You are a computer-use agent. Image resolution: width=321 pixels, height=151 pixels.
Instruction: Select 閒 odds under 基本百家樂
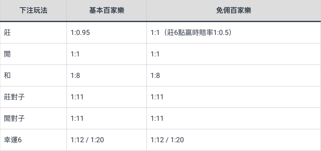[76, 54]
